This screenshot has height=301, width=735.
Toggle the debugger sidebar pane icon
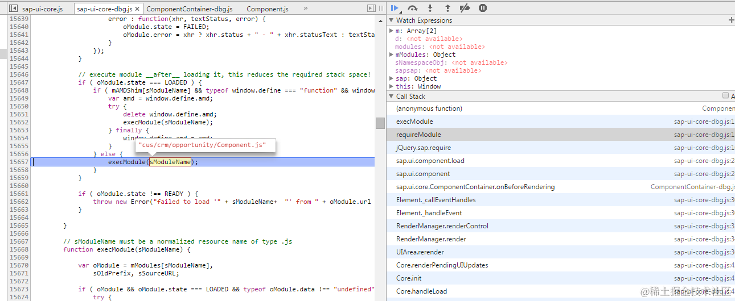[371, 9]
